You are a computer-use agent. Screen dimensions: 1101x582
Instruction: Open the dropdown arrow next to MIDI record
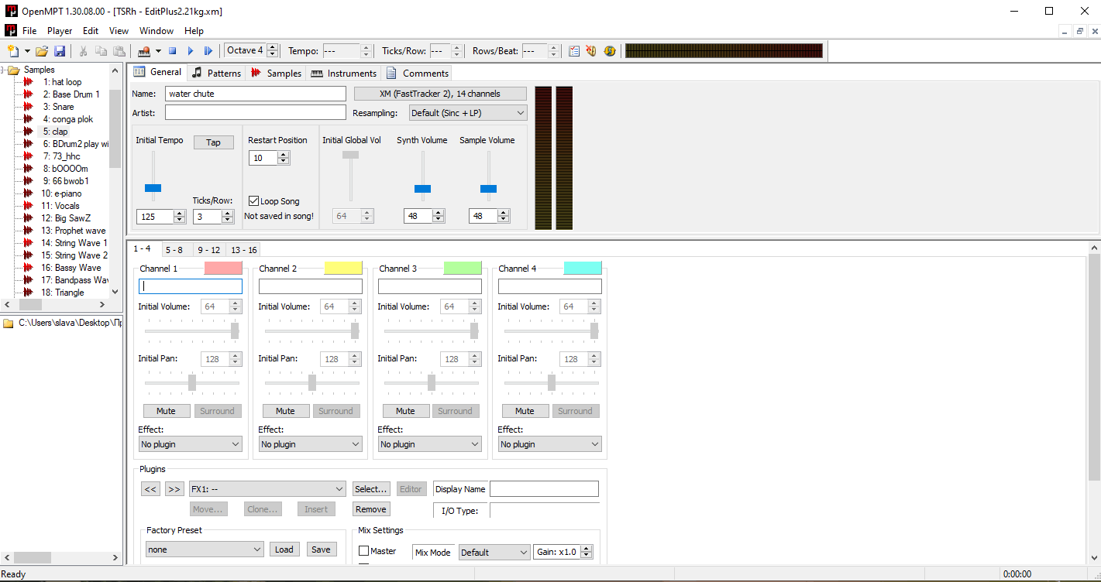(x=158, y=51)
